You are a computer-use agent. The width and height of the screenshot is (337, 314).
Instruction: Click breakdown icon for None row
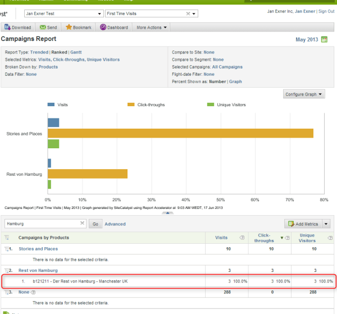(x=6, y=292)
